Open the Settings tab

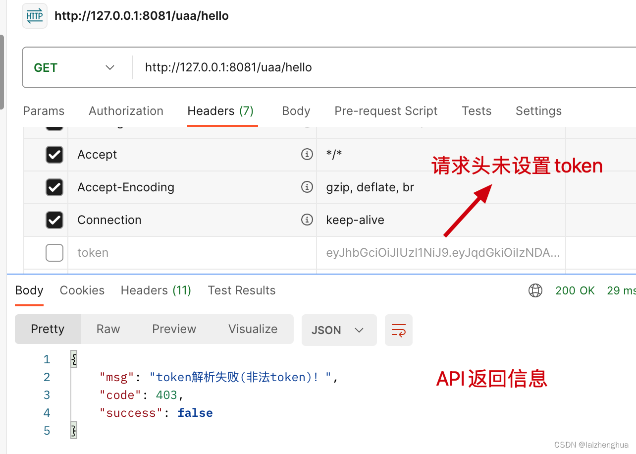tap(538, 111)
